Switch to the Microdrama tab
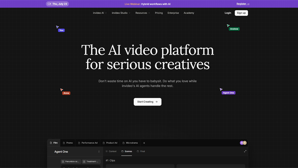Viewport: 298px width, 168px height. coord(130,143)
